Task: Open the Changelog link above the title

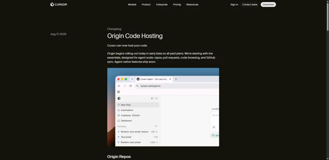Action: click(114, 29)
